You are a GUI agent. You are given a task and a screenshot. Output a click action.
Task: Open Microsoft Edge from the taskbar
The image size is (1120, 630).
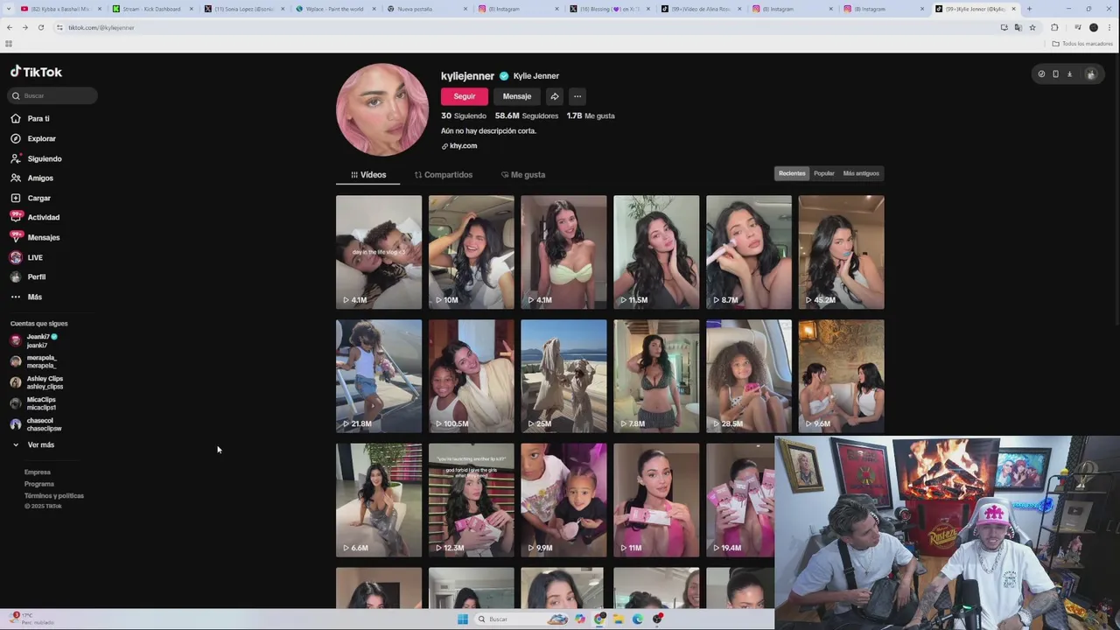(x=637, y=619)
